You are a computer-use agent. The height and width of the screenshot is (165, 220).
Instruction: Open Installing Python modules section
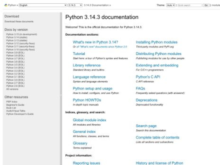coord(157,42)
